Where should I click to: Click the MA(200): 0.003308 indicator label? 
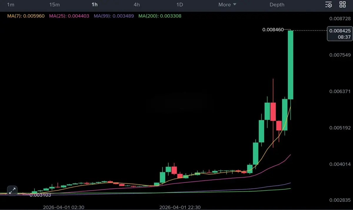coord(160,16)
